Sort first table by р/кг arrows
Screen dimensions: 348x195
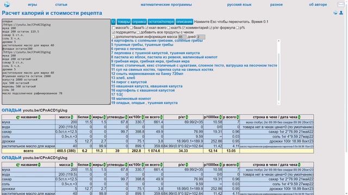[187, 117]
